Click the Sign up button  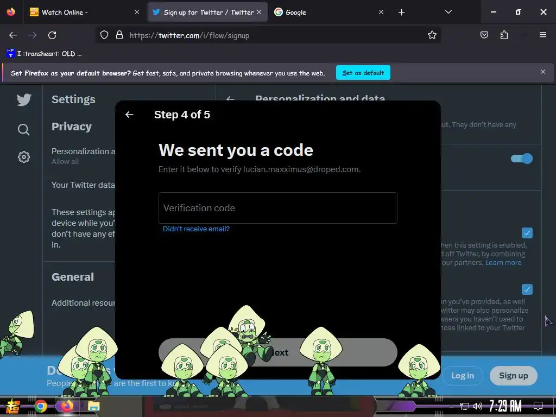click(x=514, y=376)
